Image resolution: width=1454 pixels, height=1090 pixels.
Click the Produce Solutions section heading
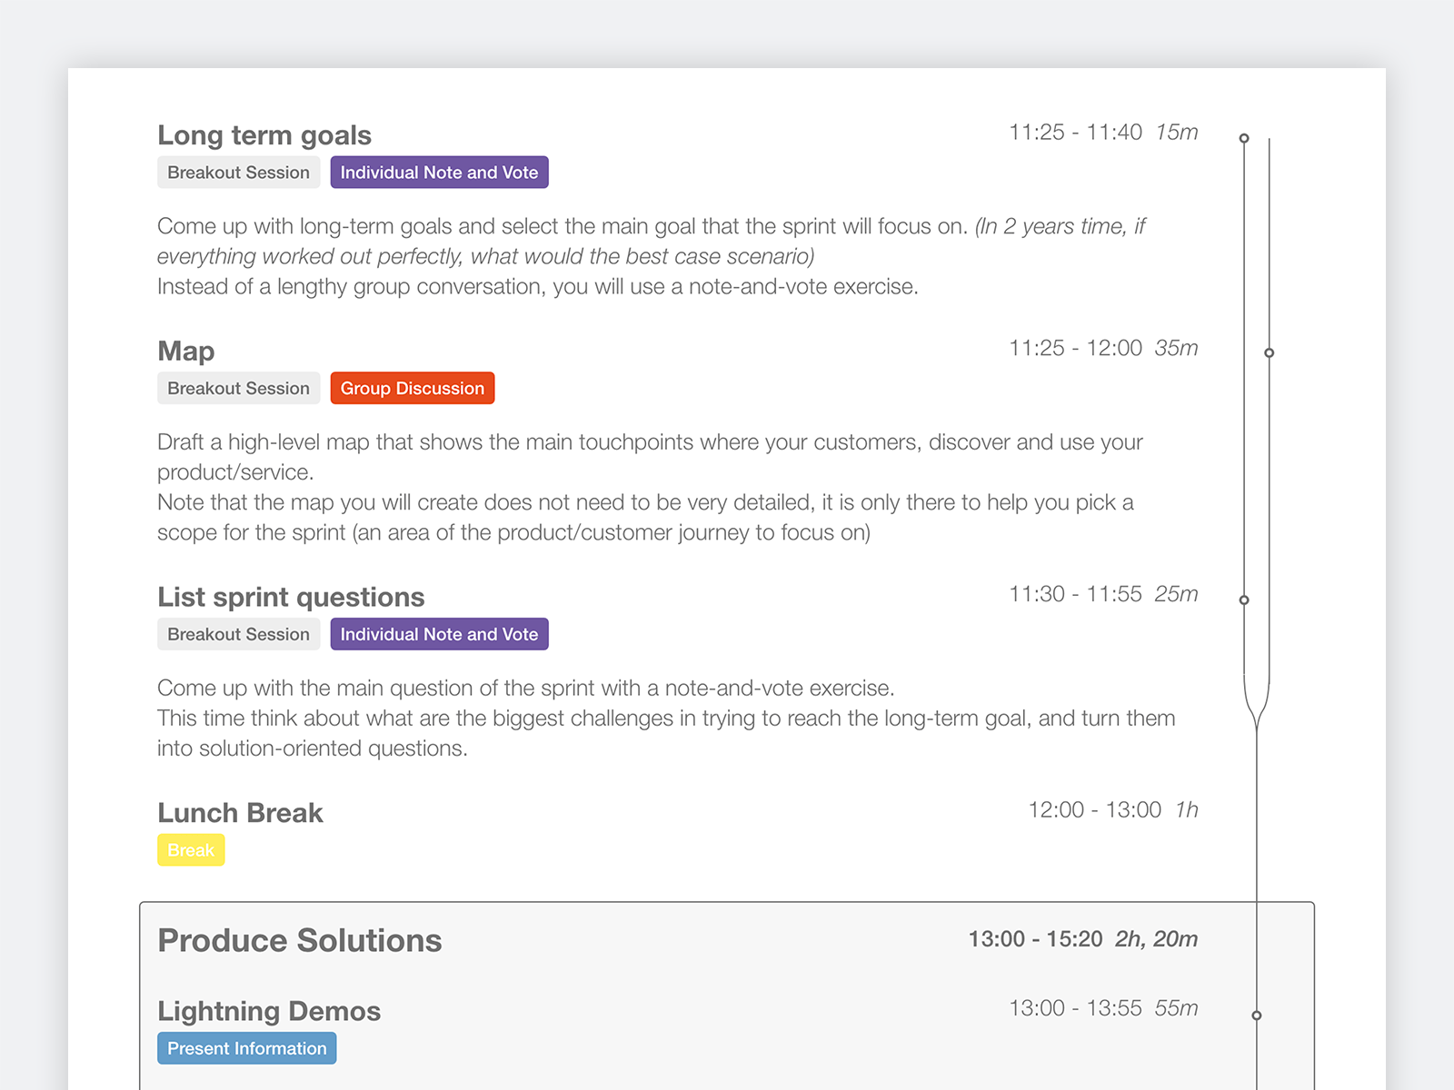pyautogui.click(x=300, y=941)
